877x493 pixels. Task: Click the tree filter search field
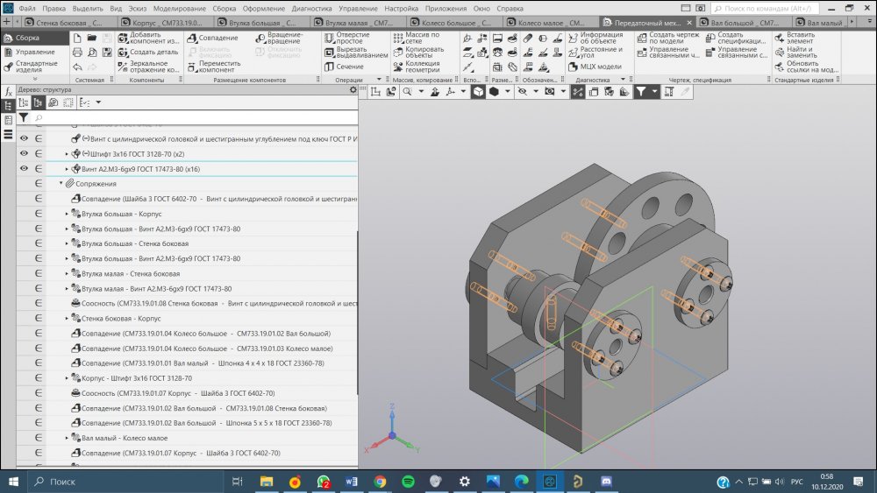point(193,116)
